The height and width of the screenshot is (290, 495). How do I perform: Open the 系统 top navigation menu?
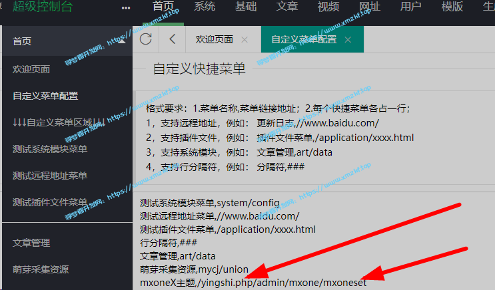[205, 6]
